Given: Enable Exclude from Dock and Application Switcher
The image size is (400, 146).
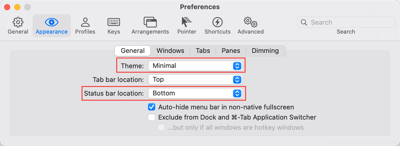Looking at the screenshot, I should click(x=152, y=117).
